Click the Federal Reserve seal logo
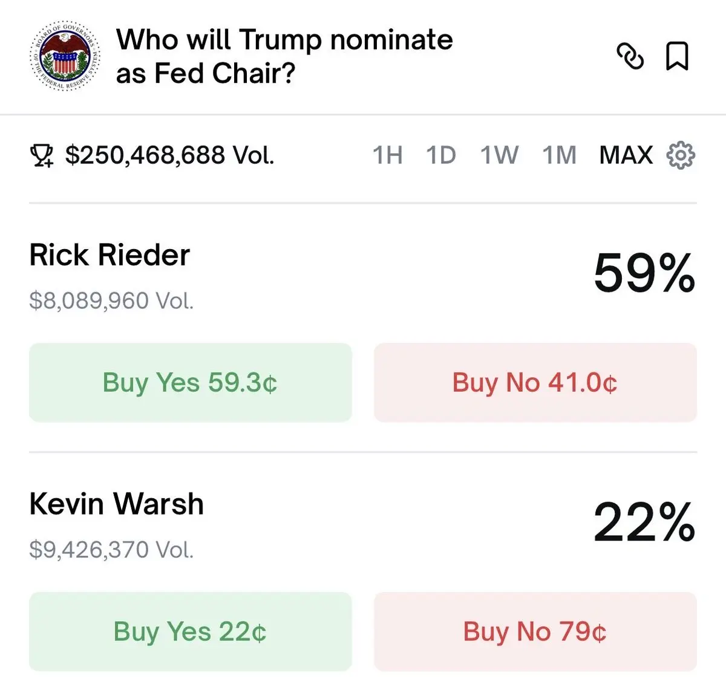 coord(65,57)
